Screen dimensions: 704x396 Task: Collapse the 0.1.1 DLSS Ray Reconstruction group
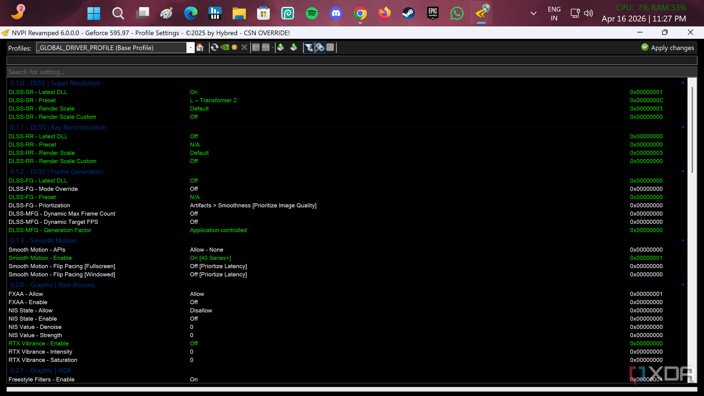tap(683, 127)
